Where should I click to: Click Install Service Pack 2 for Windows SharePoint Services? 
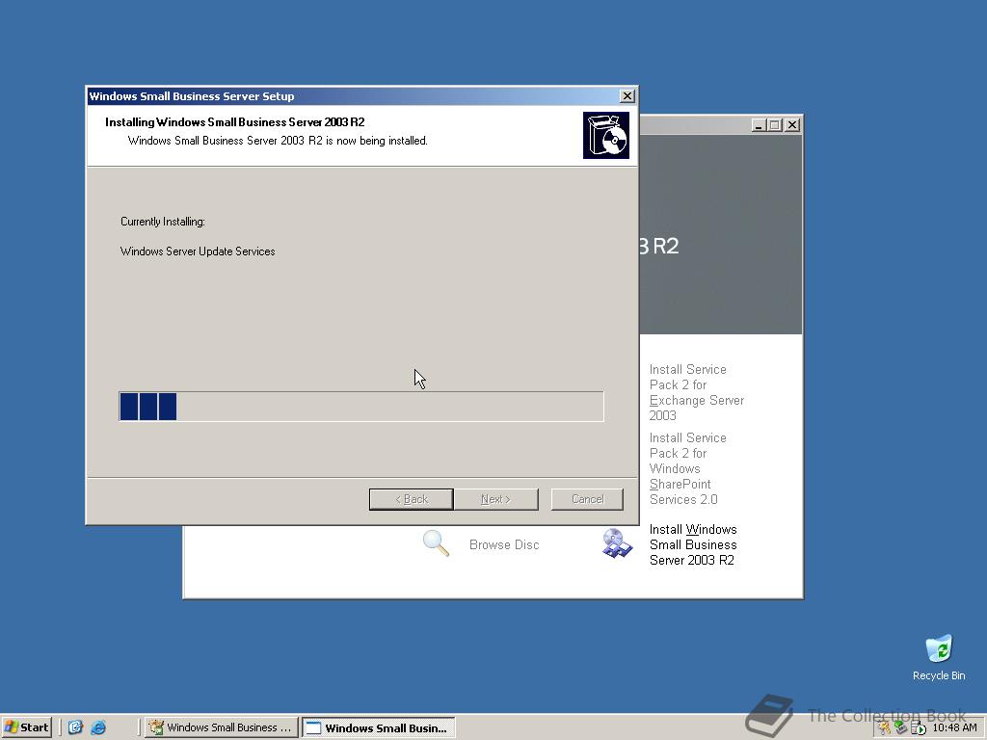point(687,468)
